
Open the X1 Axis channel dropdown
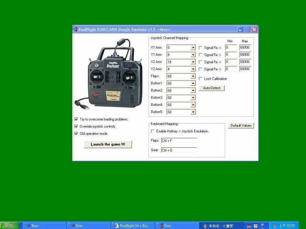193,48
